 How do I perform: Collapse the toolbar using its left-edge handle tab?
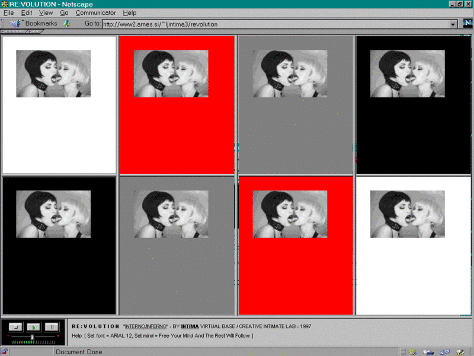click(2, 24)
